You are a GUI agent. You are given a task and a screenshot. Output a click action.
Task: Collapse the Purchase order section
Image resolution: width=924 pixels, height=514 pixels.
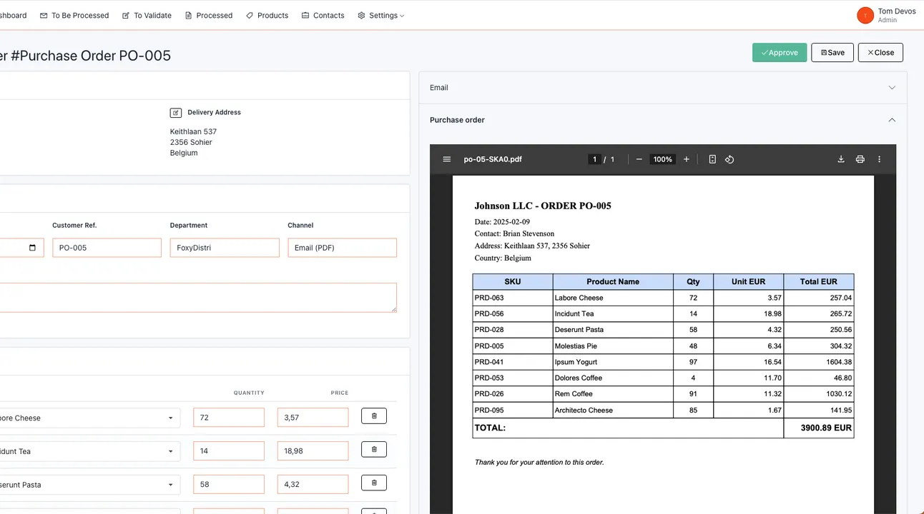(892, 120)
